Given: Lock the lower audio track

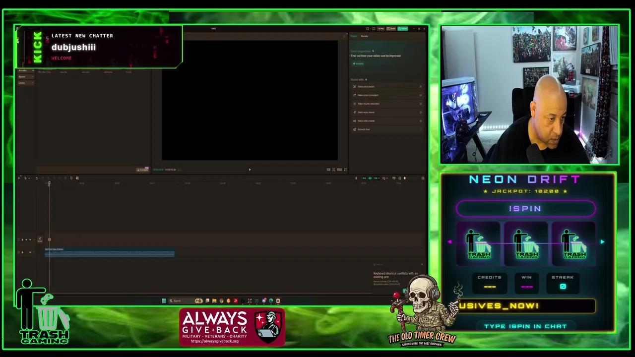Looking at the screenshot, I should pyautogui.click(x=22, y=252).
